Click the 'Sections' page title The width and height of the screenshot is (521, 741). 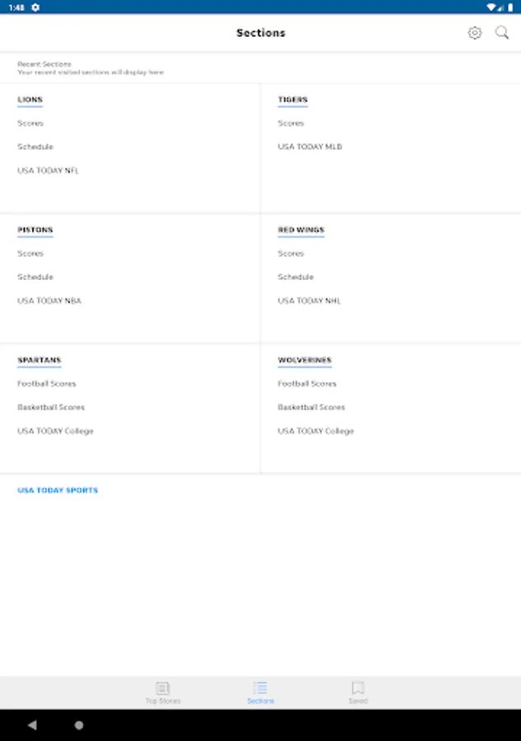261,33
